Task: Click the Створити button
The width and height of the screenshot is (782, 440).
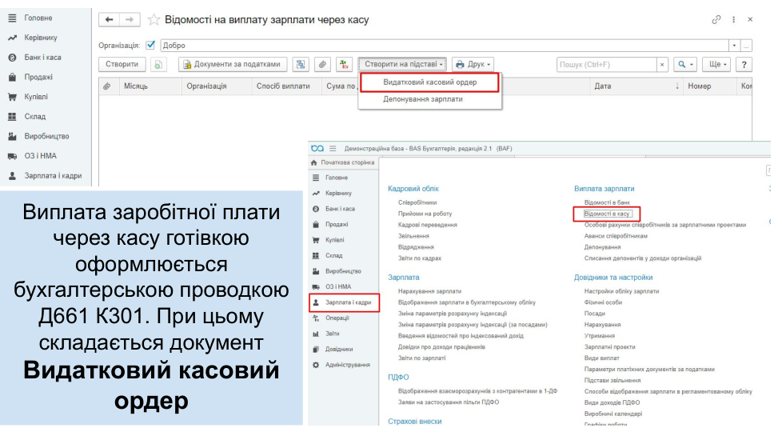Action: [122, 65]
